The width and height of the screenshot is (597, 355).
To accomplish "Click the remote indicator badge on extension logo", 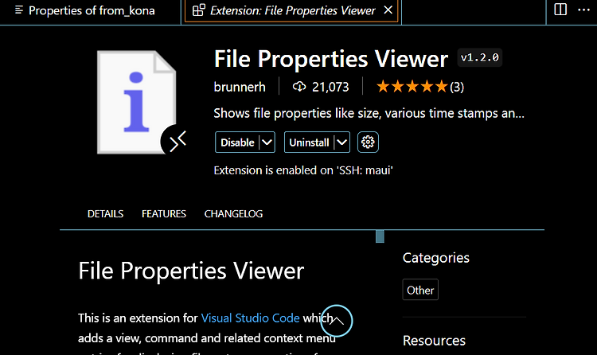I will (175, 142).
